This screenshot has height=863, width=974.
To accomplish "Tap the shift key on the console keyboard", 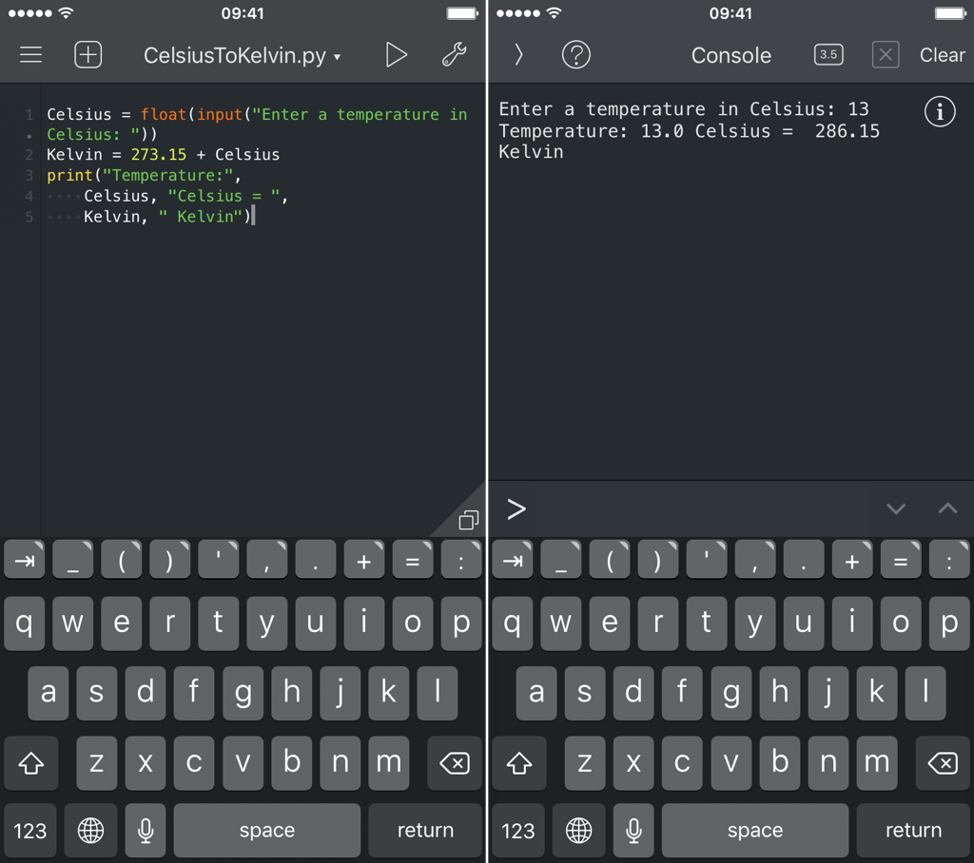I will pyautogui.click(x=519, y=763).
